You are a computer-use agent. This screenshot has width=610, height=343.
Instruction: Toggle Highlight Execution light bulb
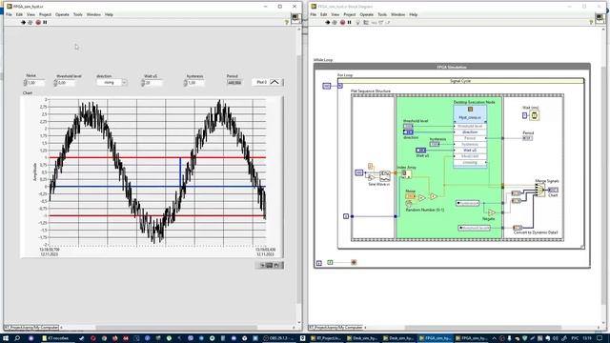pyautogui.click(x=358, y=23)
